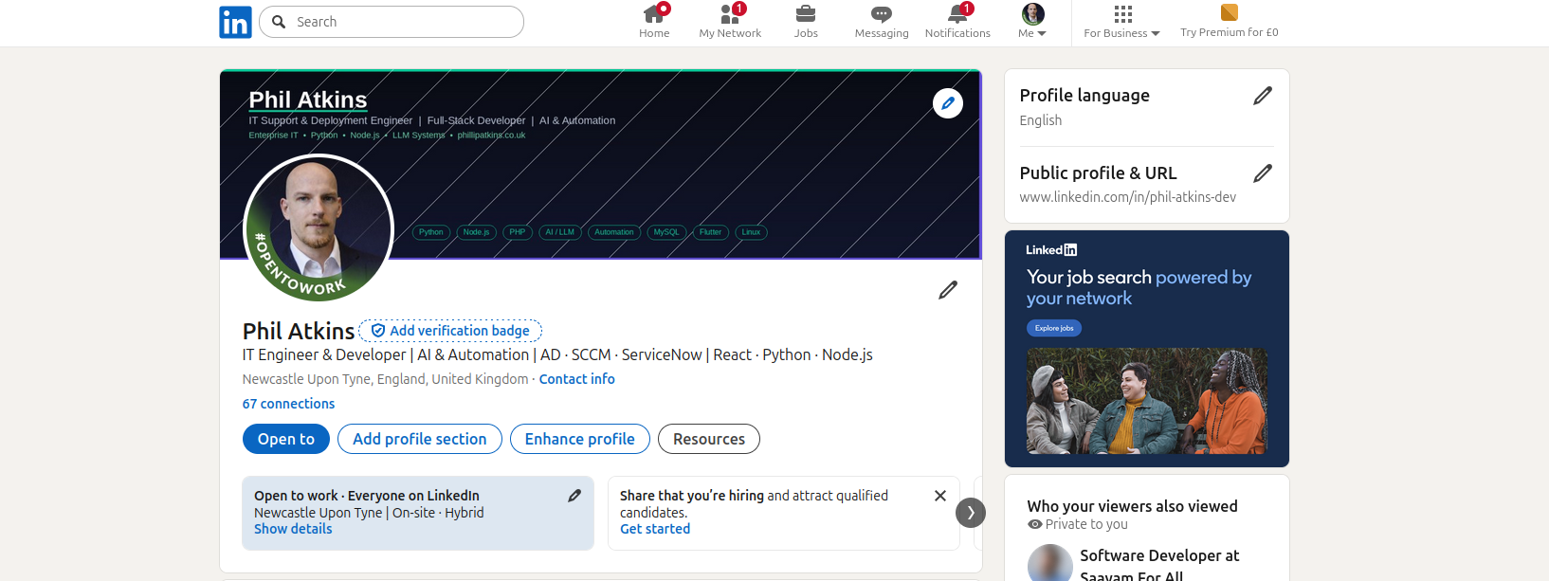The width and height of the screenshot is (1549, 581).
Task: Open the Software Developer at Saavam profile
Action: [x=1159, y=565]
